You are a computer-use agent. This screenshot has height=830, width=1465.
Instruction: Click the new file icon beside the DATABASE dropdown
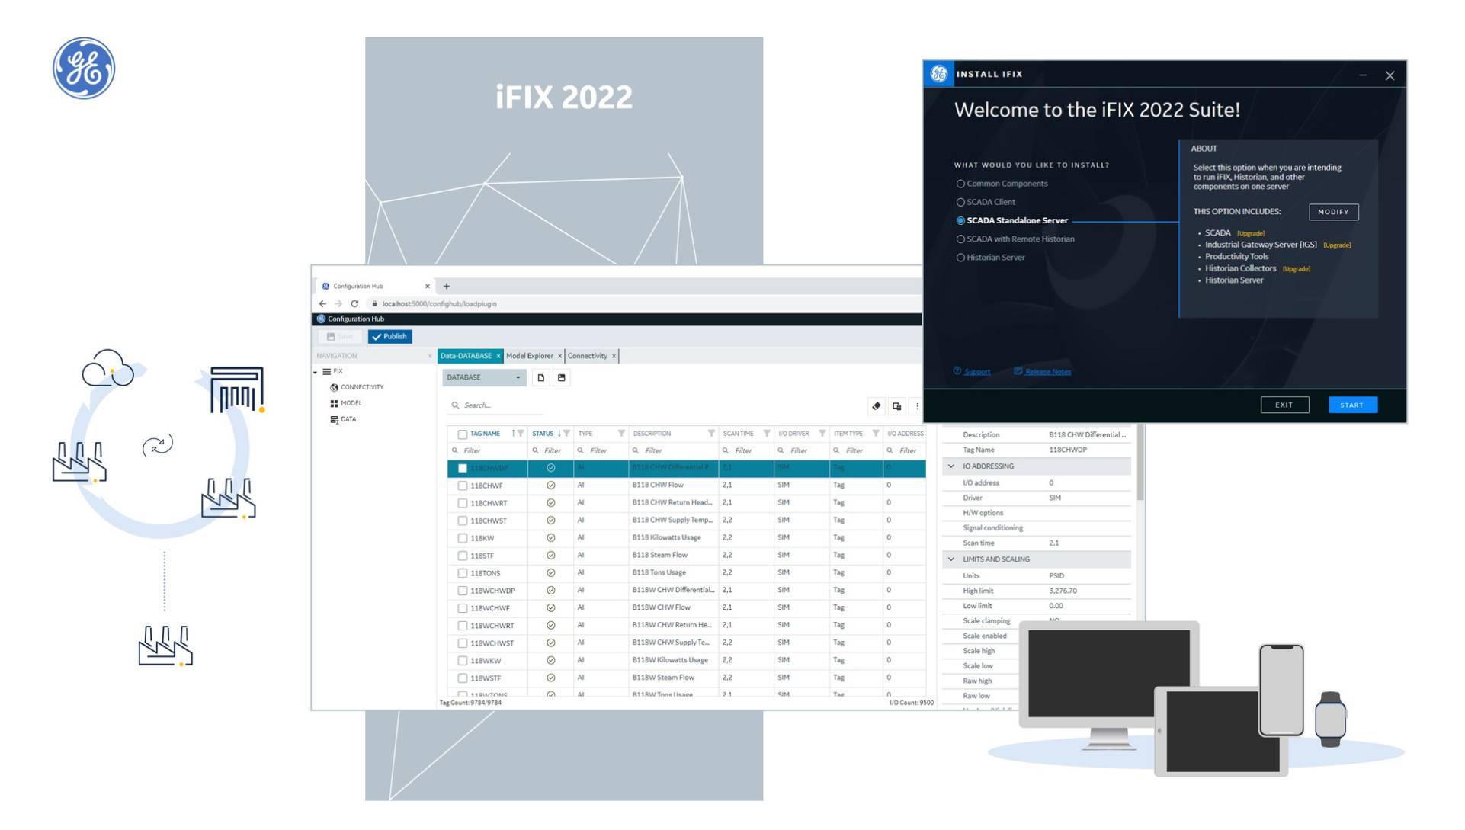click(x=541, y=378)
